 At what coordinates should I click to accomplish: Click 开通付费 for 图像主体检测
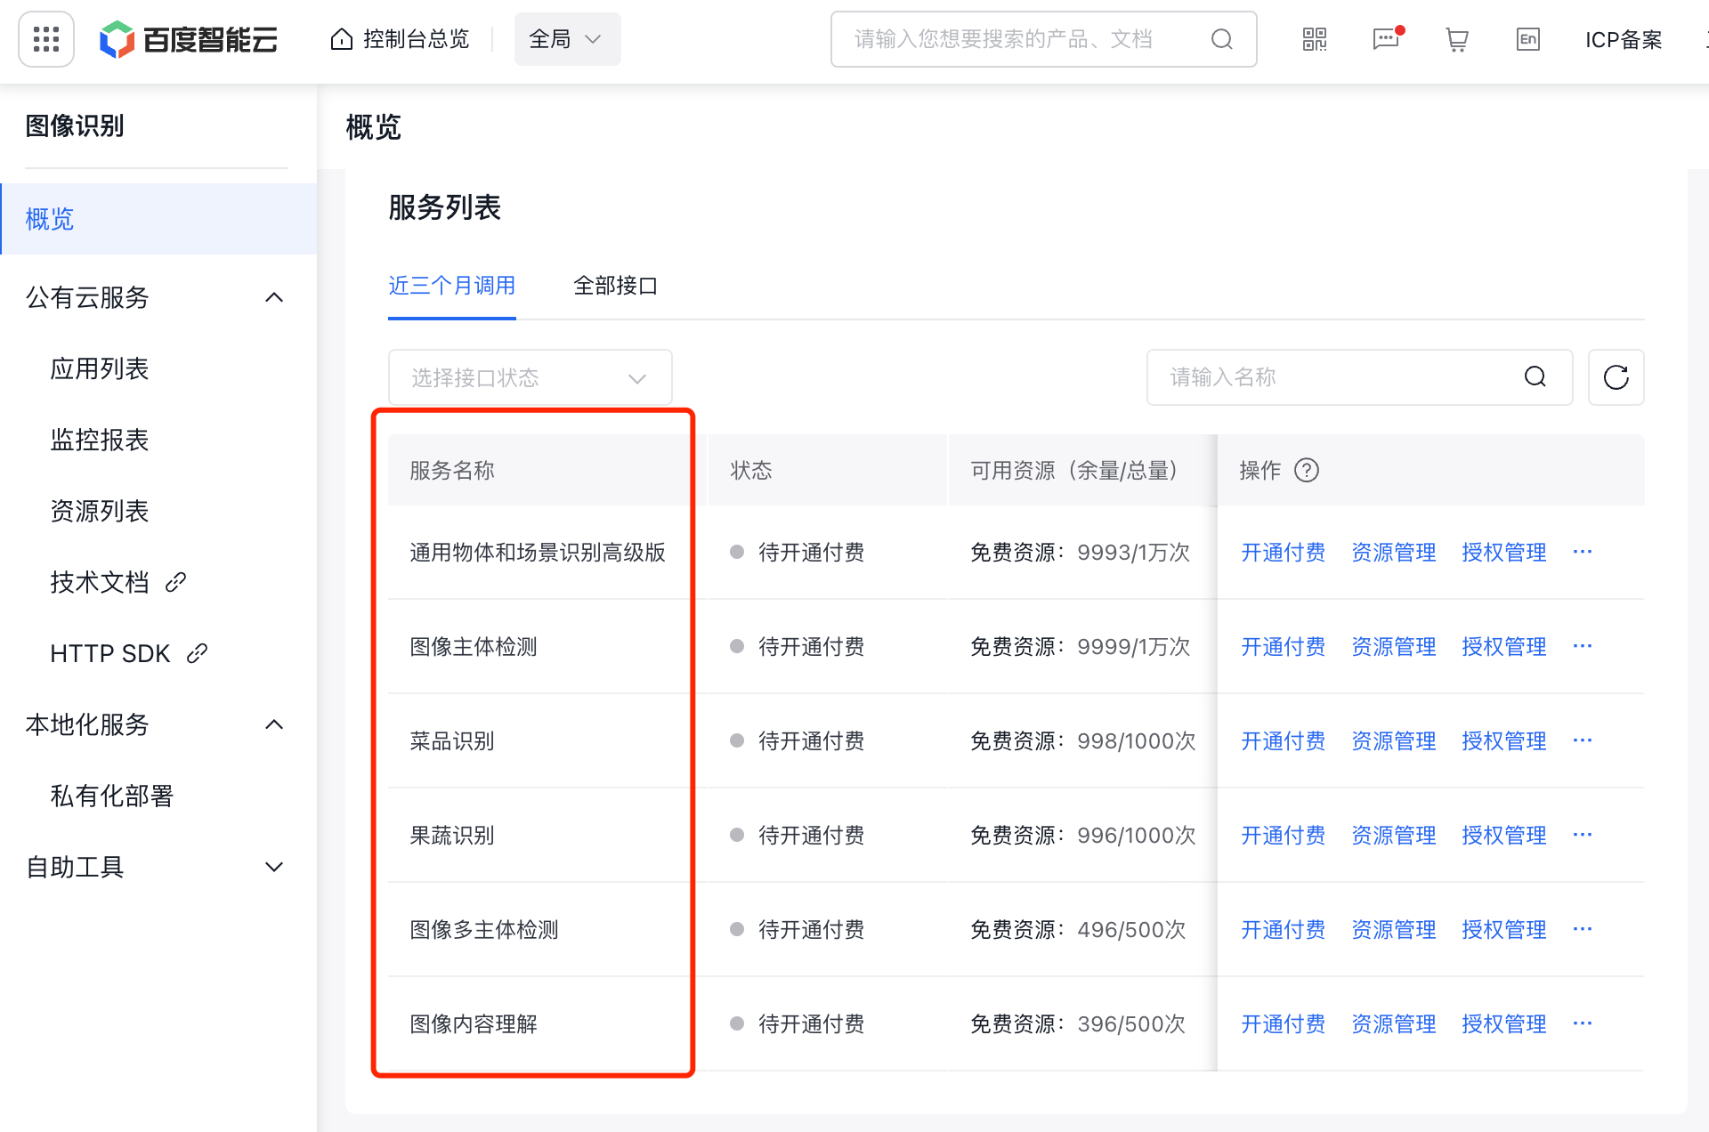pyautogui.click(x=1283, y=647)
